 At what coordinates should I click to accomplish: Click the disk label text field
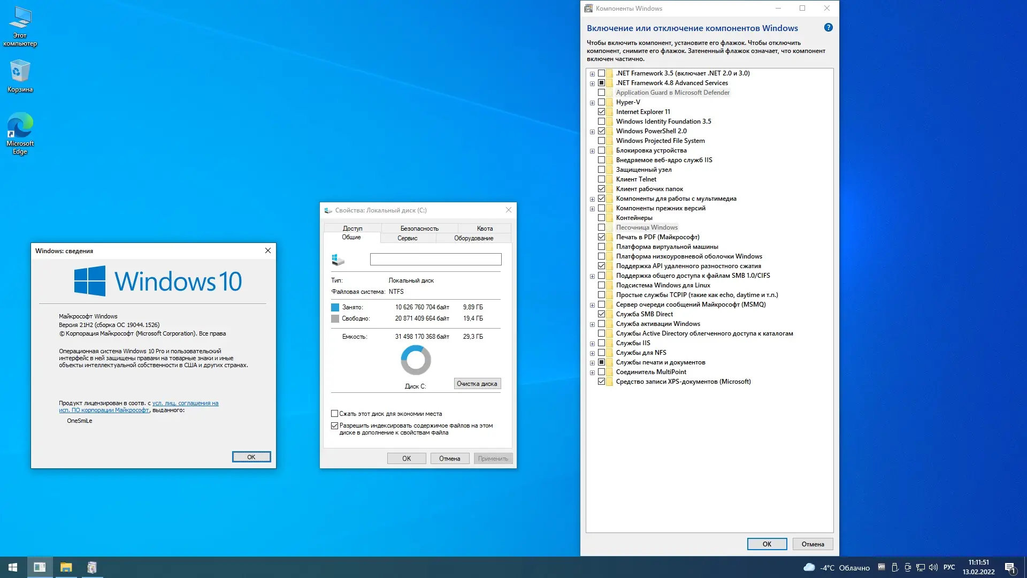tap(435, 260)
